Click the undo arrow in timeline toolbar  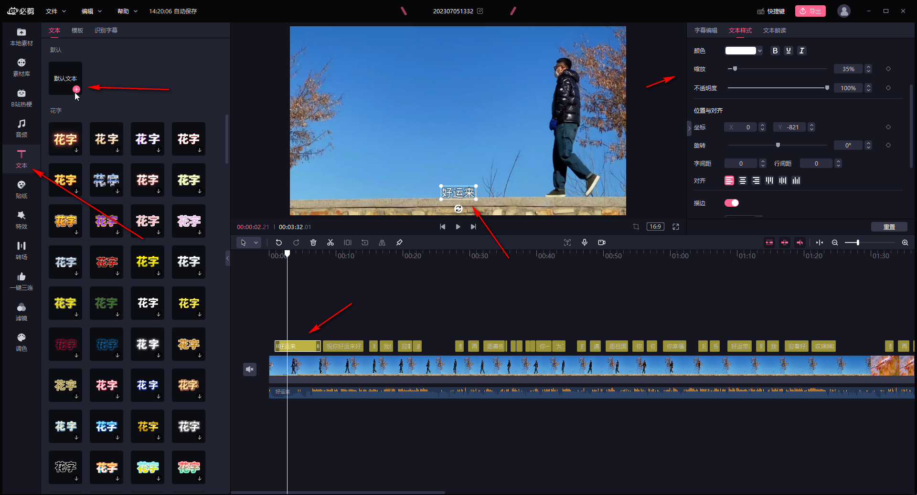point(279,242)
